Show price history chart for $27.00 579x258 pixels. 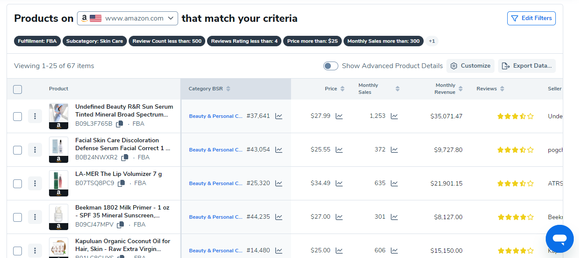point(339,217)
